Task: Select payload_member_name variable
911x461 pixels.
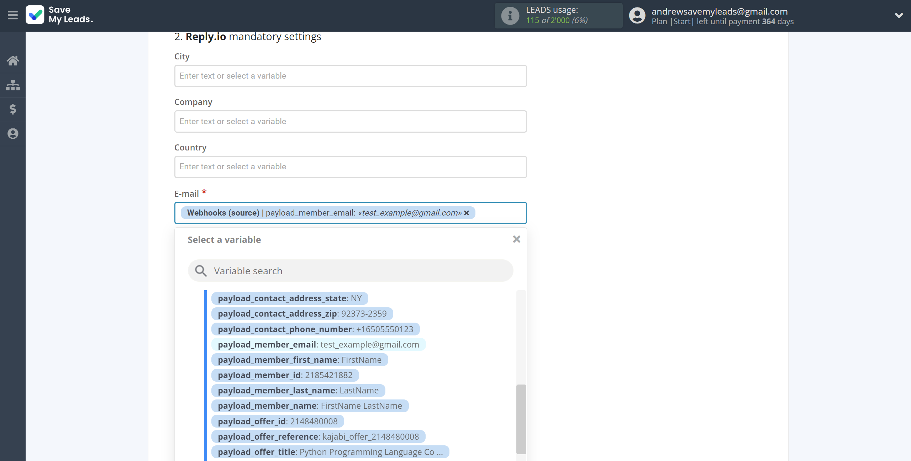Action: pyautogui.click(x=310, y=406)
